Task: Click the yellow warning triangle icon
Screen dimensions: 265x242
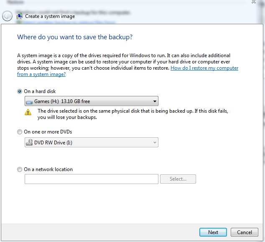Action: click(x=28, y=112)
